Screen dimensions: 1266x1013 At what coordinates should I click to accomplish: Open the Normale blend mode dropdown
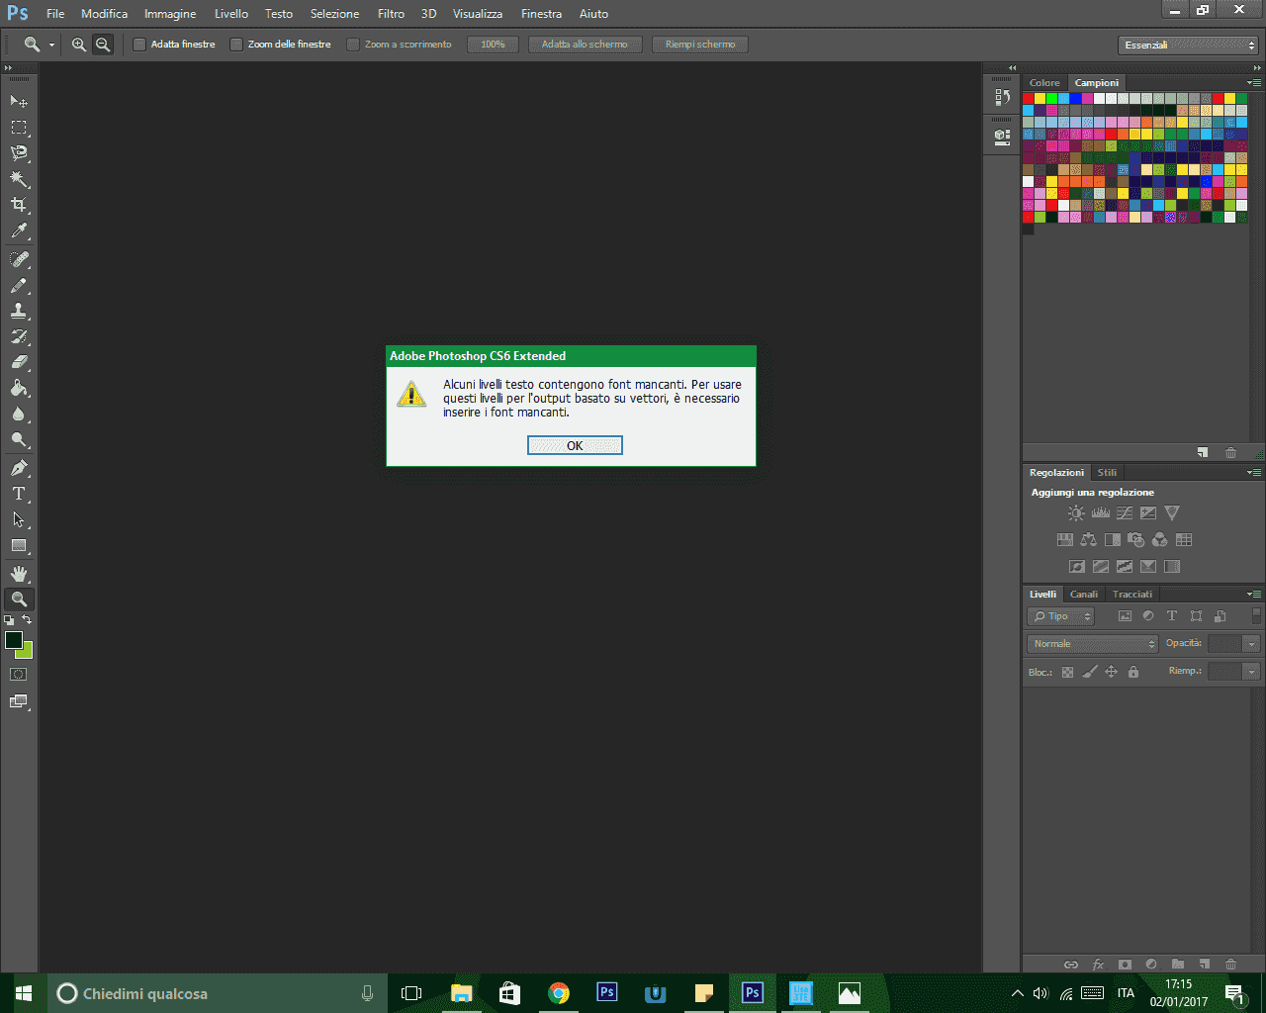coord(1093,644)
